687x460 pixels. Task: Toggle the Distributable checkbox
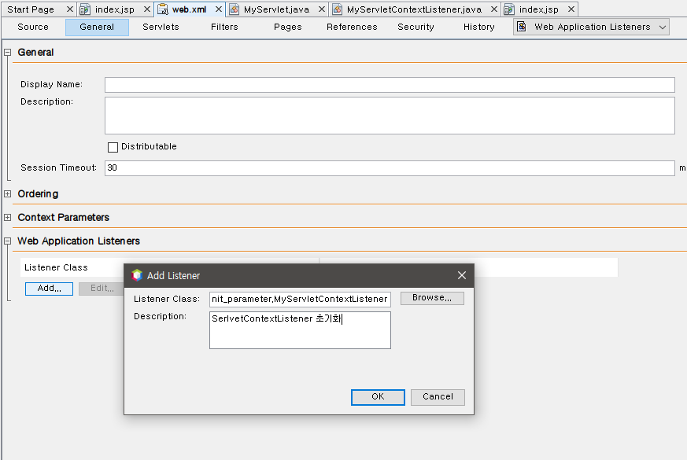pyautogui.click(x=113, y=147)
